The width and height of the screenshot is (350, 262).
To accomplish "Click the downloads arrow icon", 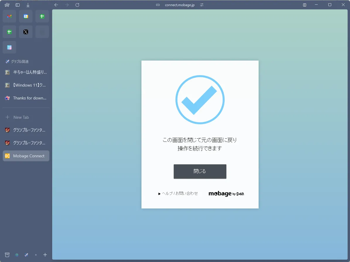I will [x=28, y=5].
